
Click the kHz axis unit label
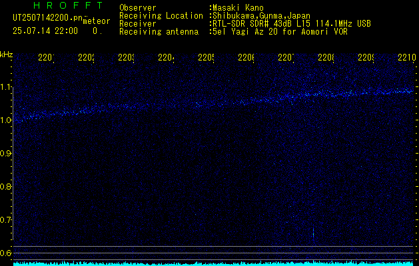click(x=6, y=55)
